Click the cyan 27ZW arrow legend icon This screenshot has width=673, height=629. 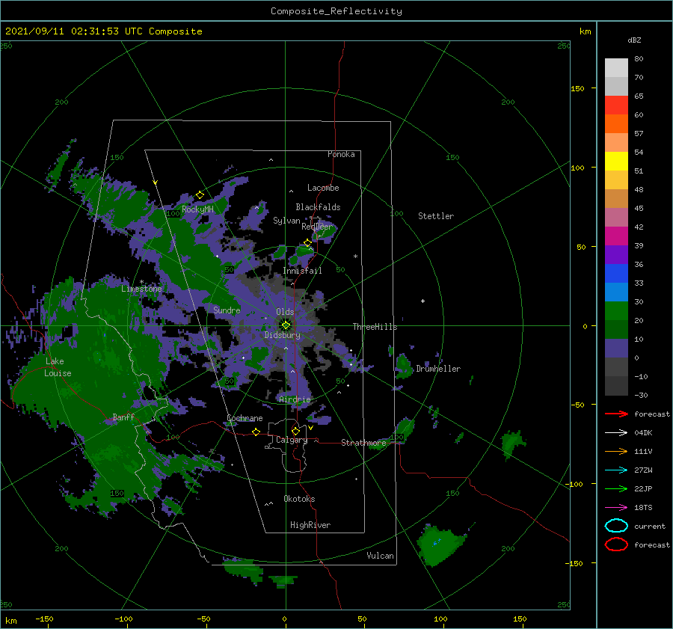point(616,470)
